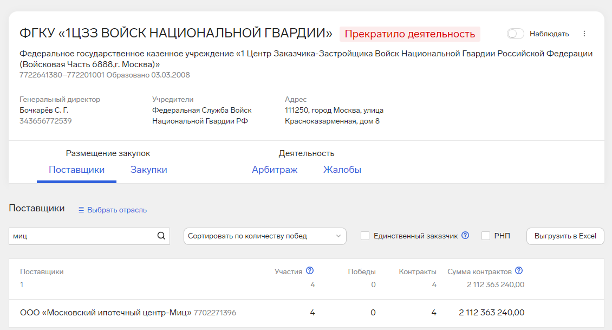Click the search magnifier icon
This screenshot has height=330, width=612.
(x=161, y=236)
